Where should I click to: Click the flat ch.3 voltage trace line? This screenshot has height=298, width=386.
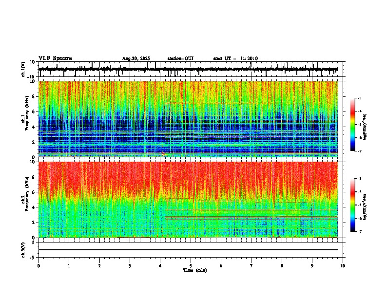coord(188,250)
